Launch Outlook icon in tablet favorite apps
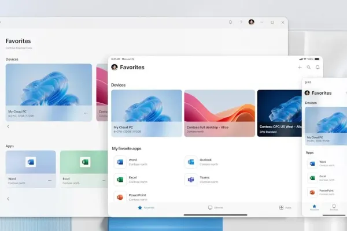The height and width of the screenshot is (231, 347). 191,162
